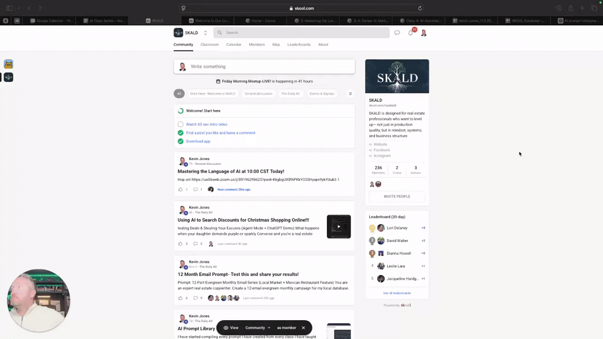603x339 pixels.
Task: Open the Mastering the Language of AI post
Action: tap(231, 171)
